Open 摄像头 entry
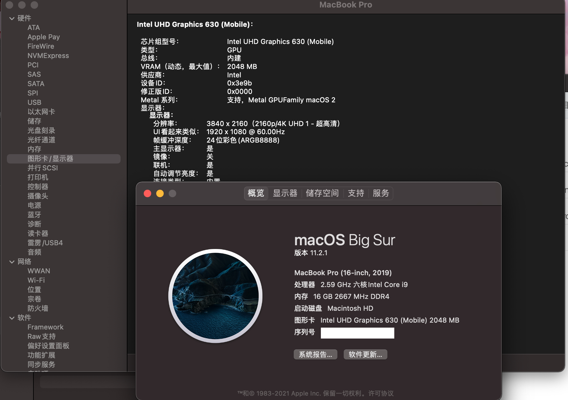The width and height of the screenshot is (568, 400). tap(38, 196)
